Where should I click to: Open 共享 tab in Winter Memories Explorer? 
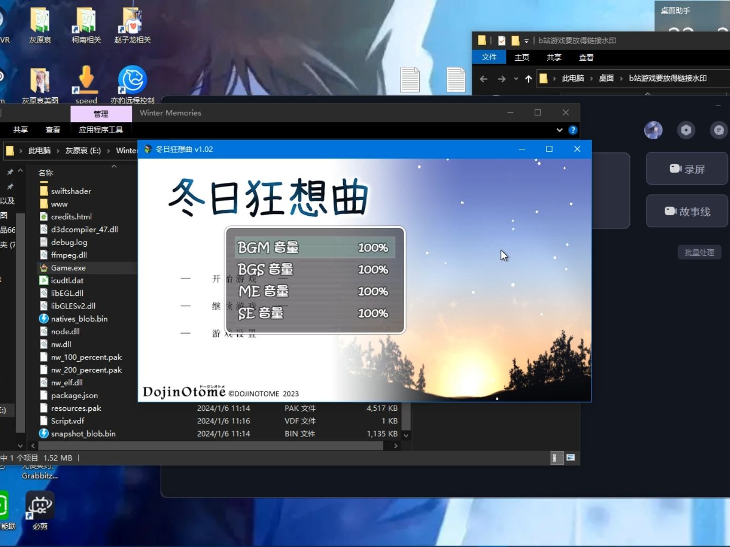[x=20, y=130]
